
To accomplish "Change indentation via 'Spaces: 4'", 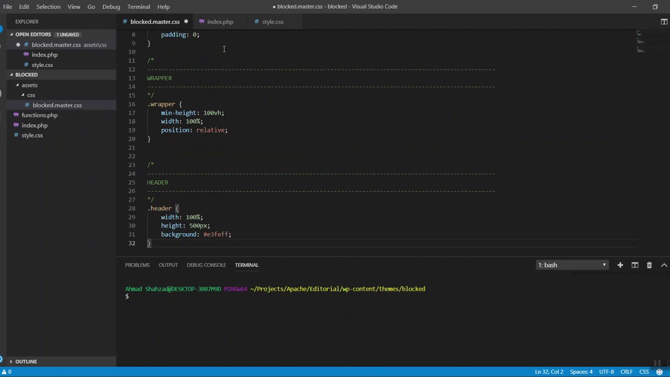I will [581, 372].
